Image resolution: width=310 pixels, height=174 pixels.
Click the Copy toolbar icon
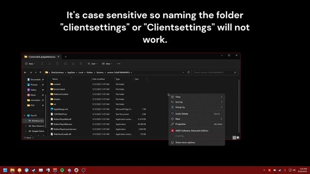[x=50, y=64]
